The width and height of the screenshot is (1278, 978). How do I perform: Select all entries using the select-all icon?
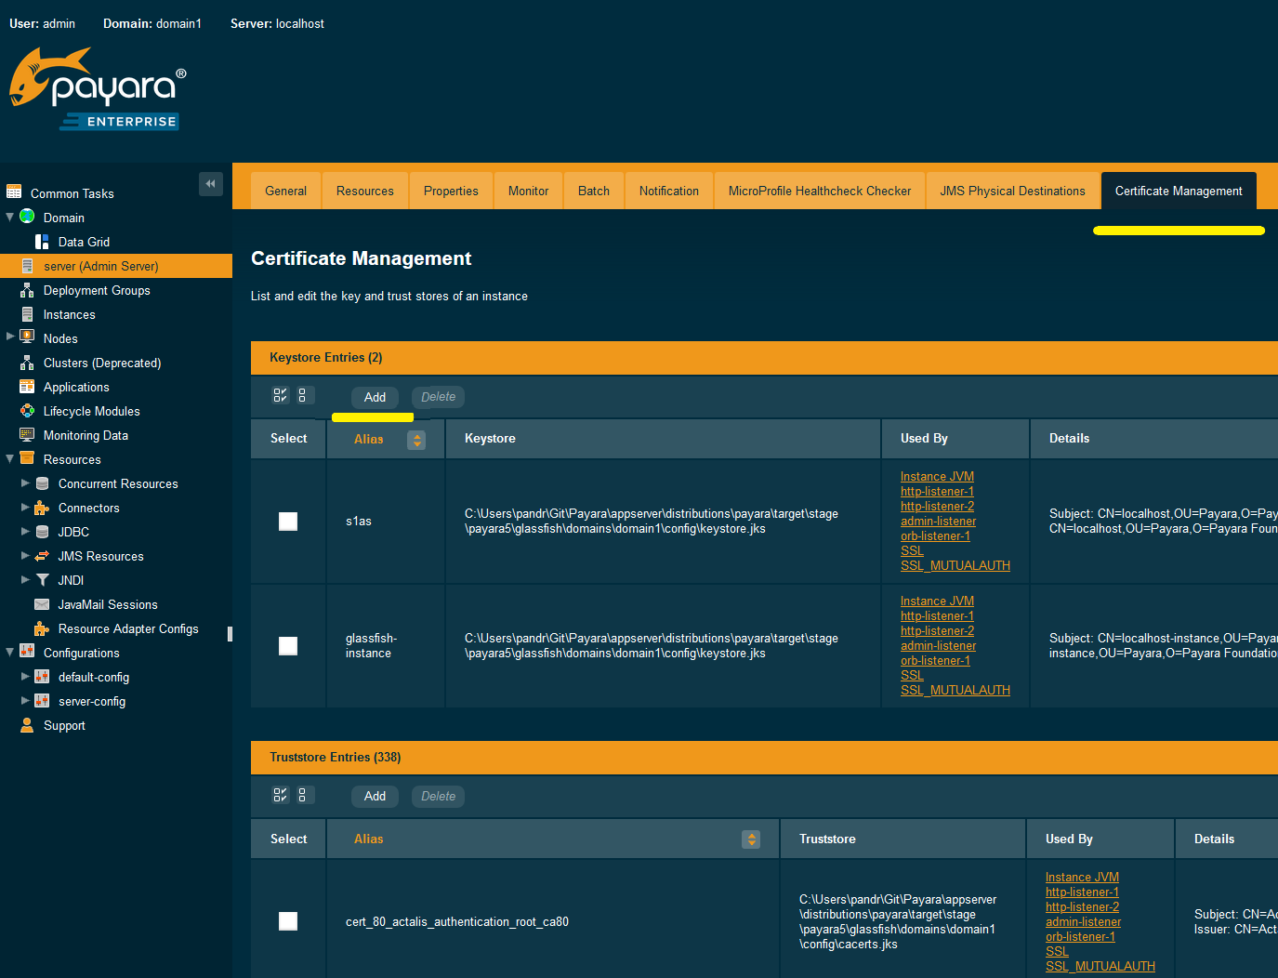[x=280, y=395]
